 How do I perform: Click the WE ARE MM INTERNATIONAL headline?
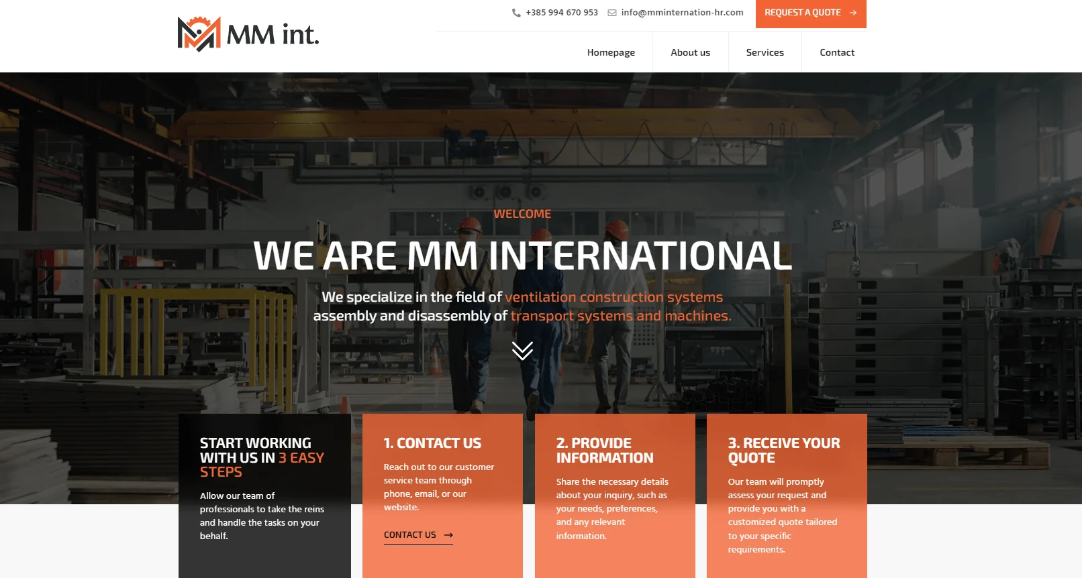pyautogui.click(x=522, y=255)
